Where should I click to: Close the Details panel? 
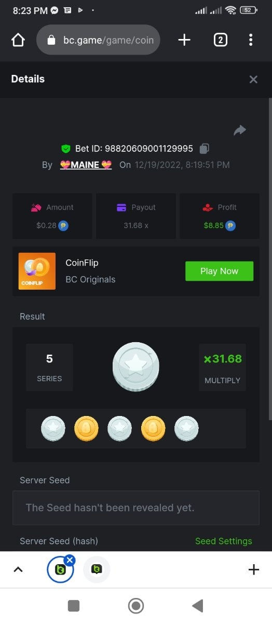coord(253,79)
